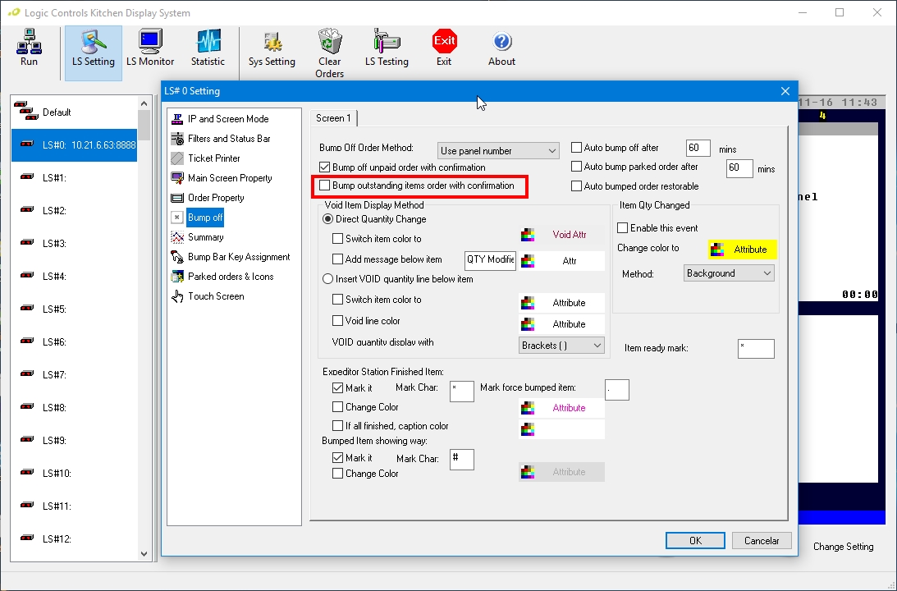Toggle Expeditor Station Mark it checkbox
The height and width of the screenshot is (591, 897).
coord(337,388)
